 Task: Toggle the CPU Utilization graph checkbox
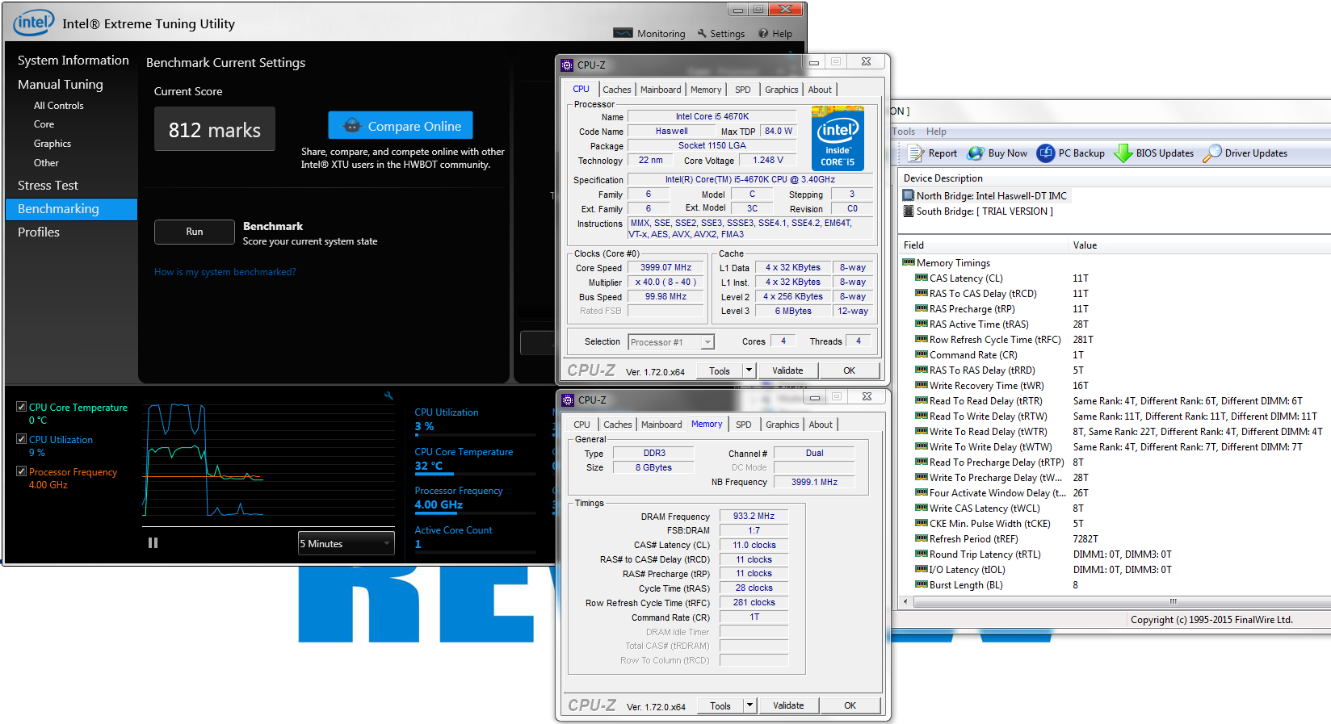point(22,439)
